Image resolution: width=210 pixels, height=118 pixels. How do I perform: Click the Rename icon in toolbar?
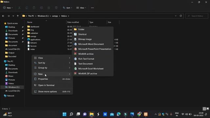click(41, 8)
